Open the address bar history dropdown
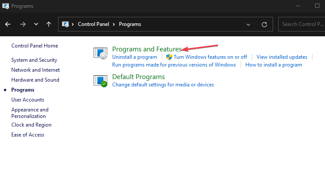 248,25
